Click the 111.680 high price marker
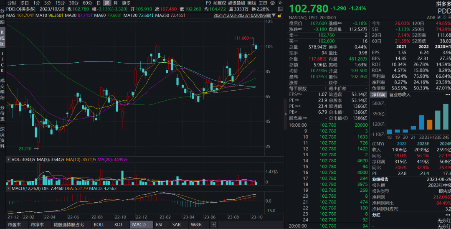451x229 pixels. click(x=241, y=38)
